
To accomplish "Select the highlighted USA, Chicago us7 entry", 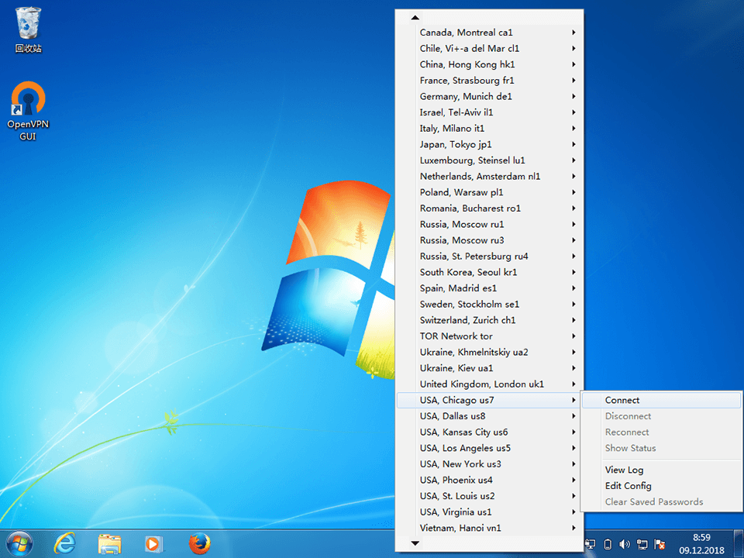I will point(489,400).
